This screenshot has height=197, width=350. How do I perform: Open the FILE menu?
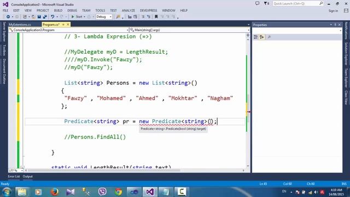coord(5,10)
